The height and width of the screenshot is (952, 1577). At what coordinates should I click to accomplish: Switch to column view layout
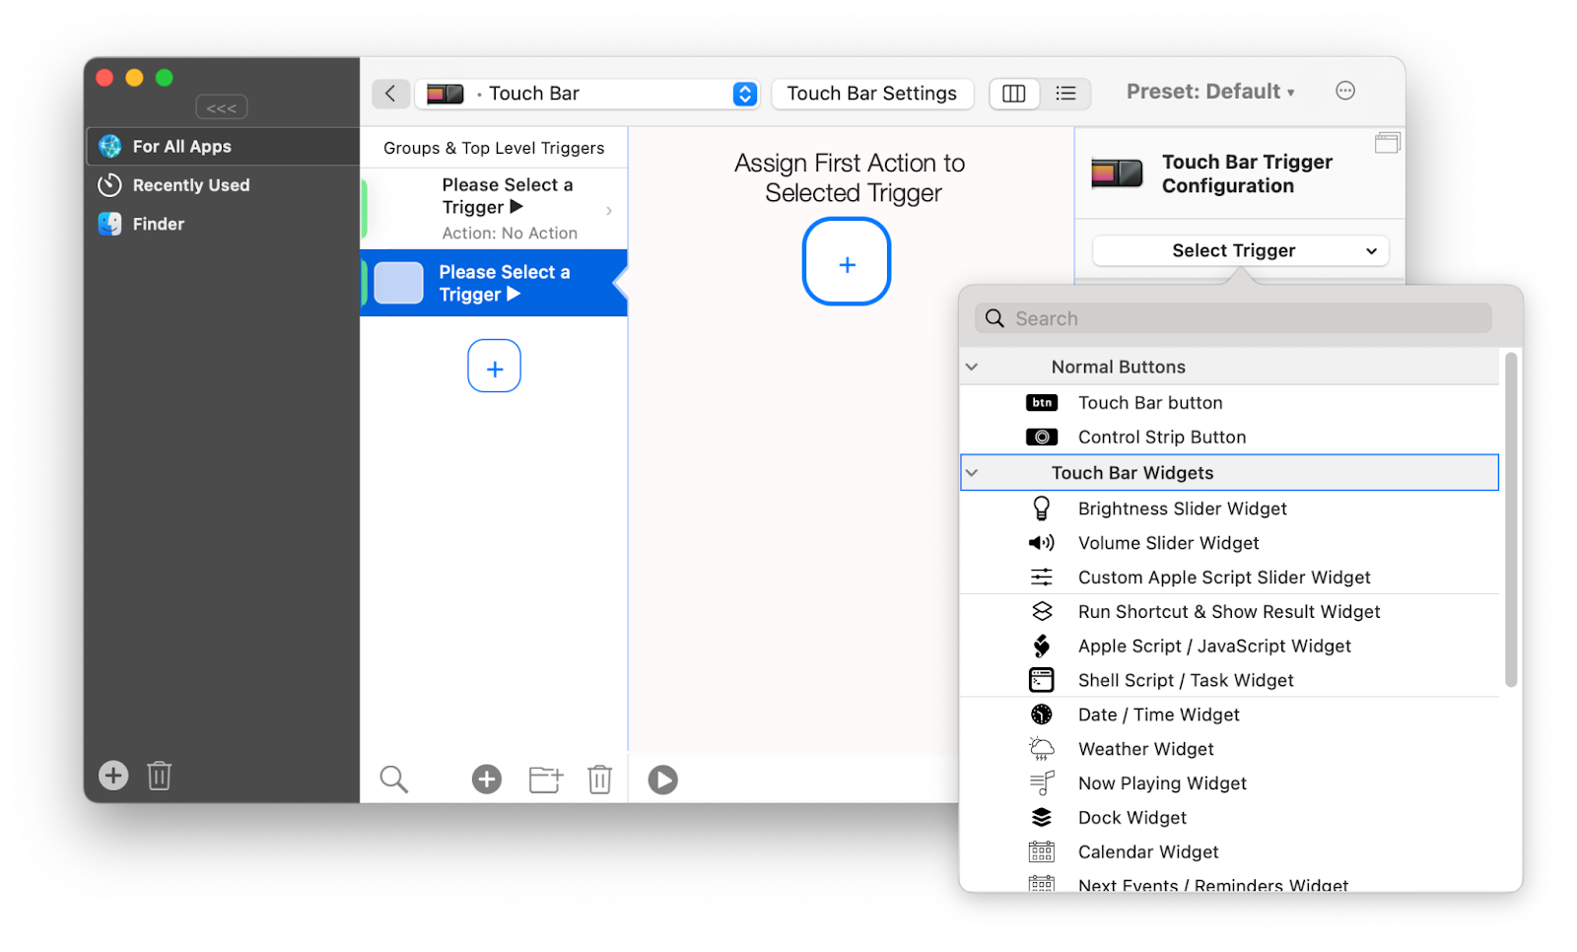pos(1013,94)
